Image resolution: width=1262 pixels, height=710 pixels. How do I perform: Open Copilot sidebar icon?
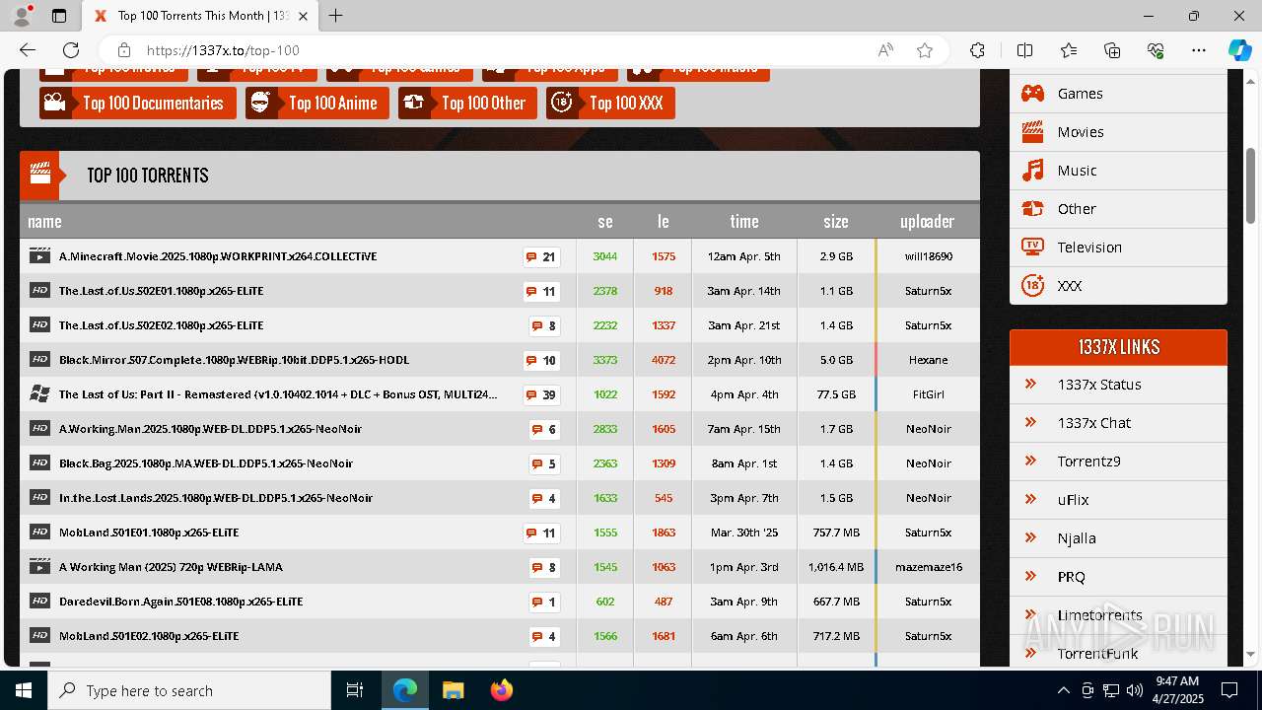[x=1239, y=50]
